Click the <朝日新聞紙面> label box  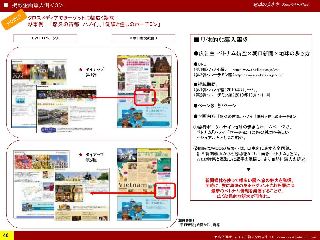point(143,38)
